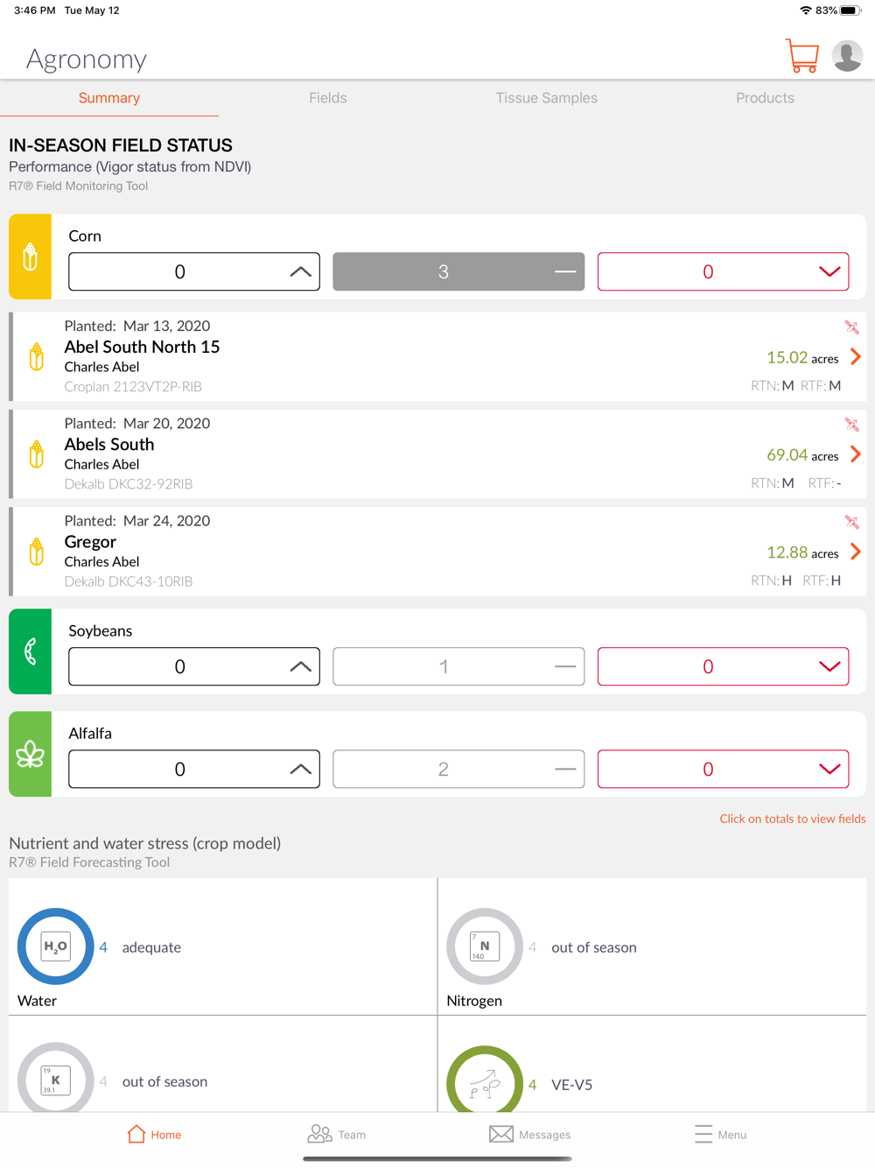The image size is (875, 1168).
Task: Tap the Agronomy page title
Action: tap(87, 59)
